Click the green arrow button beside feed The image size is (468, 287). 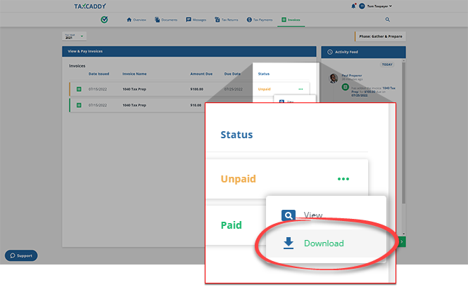402,242
